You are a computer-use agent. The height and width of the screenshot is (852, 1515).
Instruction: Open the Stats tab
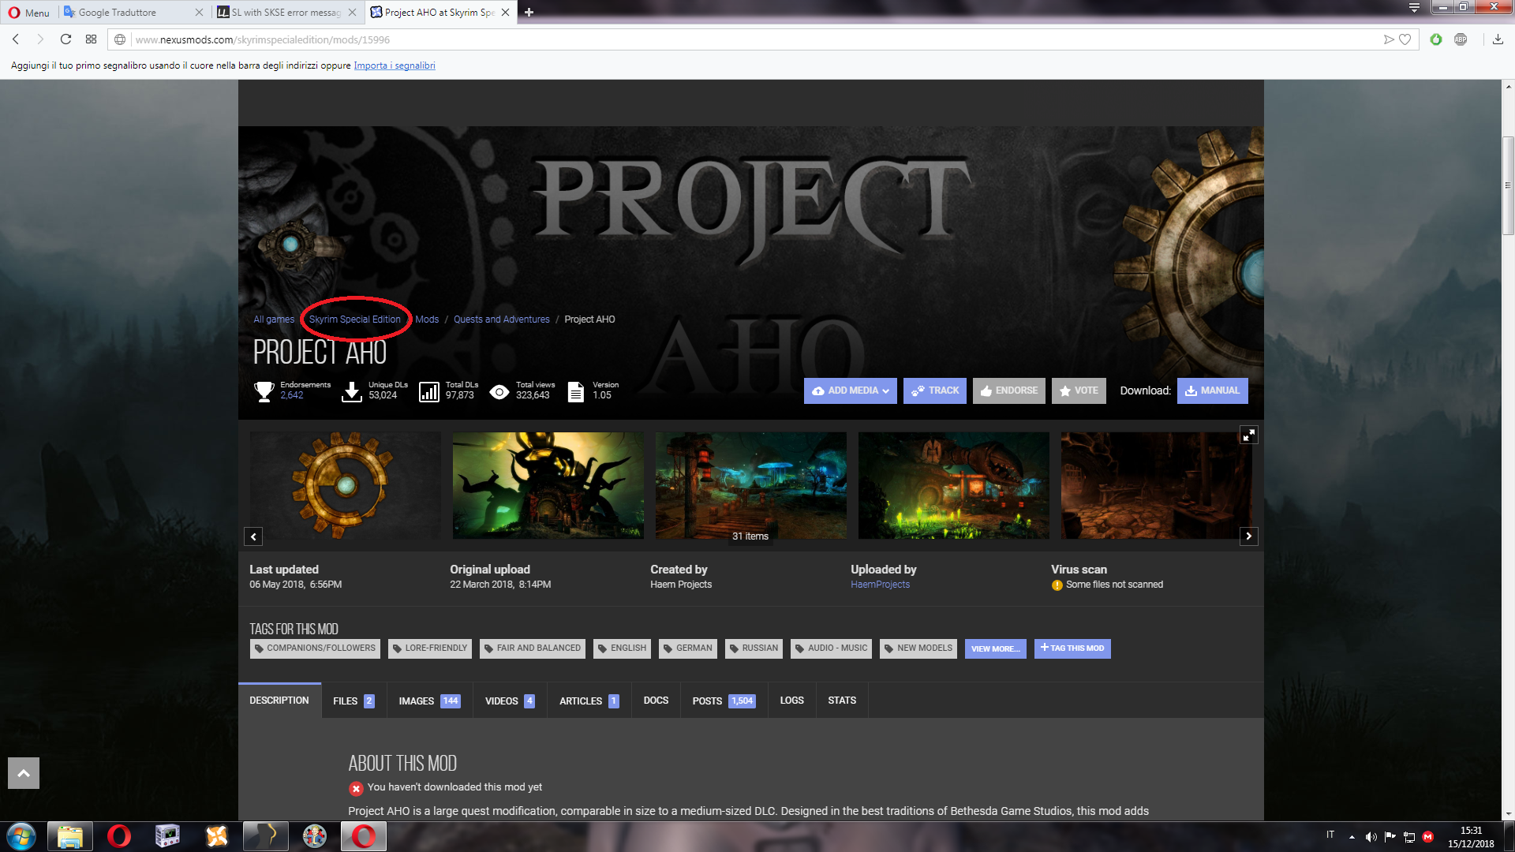pyautogui.click(x=842, y=701)
